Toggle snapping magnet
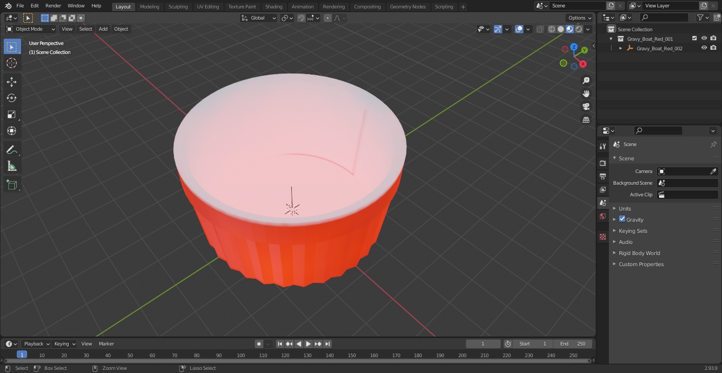This screenshot has height=373, width=722. (x=301, y=18)
